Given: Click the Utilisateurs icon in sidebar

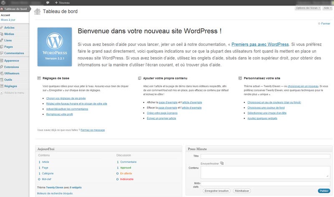Looking at the screenshot, I should [2, 73].
